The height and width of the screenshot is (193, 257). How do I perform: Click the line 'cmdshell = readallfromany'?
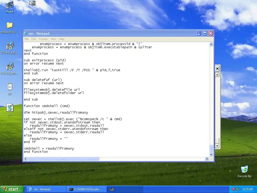point(49,148)
